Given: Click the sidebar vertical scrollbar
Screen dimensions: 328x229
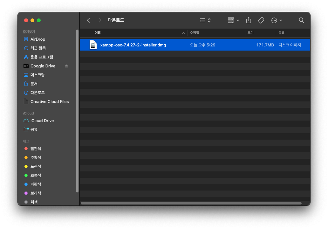Looking at the screenshot, I should [x=77, y=111].
